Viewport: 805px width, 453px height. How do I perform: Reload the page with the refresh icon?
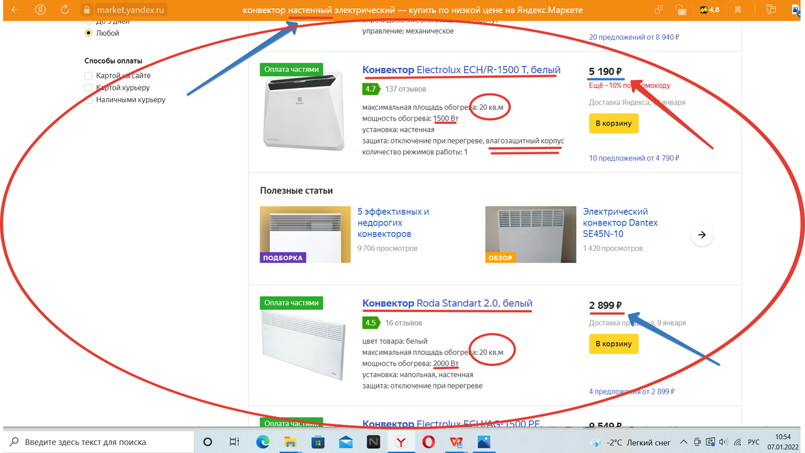tap(64, 10)
